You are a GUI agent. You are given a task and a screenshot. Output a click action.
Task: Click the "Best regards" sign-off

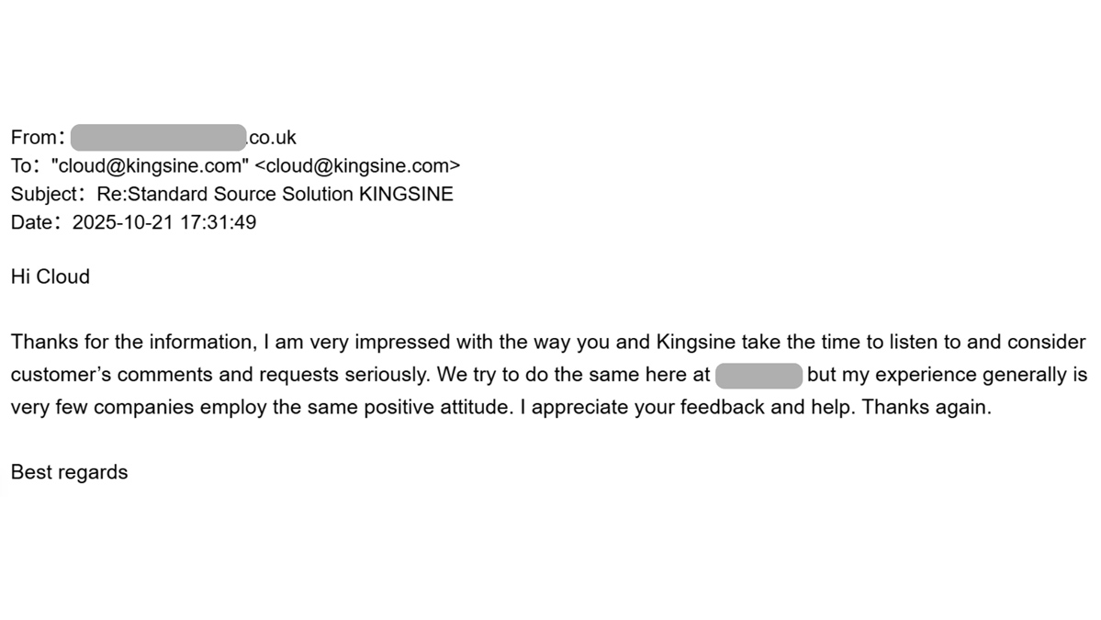[x=69, y=473]
